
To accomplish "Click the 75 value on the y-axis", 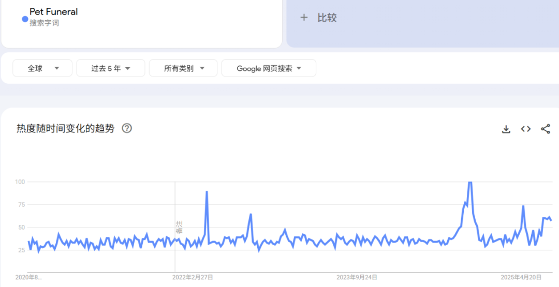I will pyautogui.click(x=21, y=204).
